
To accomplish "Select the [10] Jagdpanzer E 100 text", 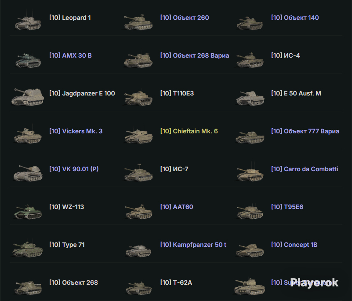I will tap(82, 93).
